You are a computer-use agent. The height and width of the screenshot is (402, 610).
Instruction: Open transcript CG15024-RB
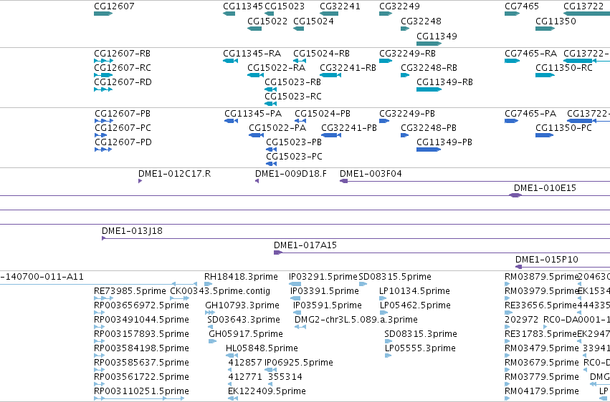321,53
